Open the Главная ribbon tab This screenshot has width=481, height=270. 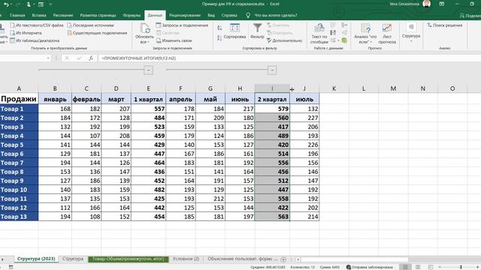pyautogui.click(x=17, y=15)
